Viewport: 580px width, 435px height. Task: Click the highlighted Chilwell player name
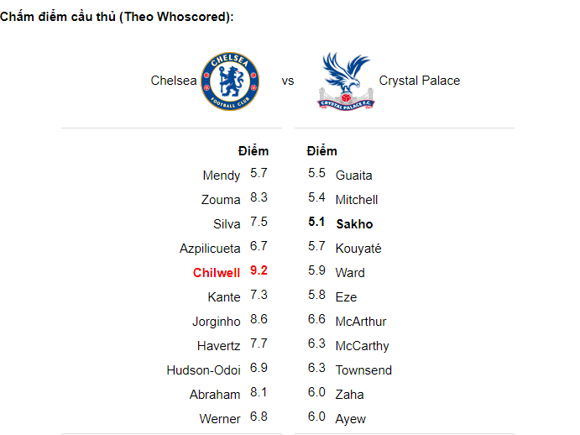tap(217, 273)
